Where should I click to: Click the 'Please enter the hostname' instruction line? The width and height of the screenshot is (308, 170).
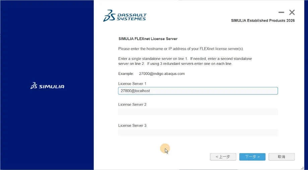[181, 49]
